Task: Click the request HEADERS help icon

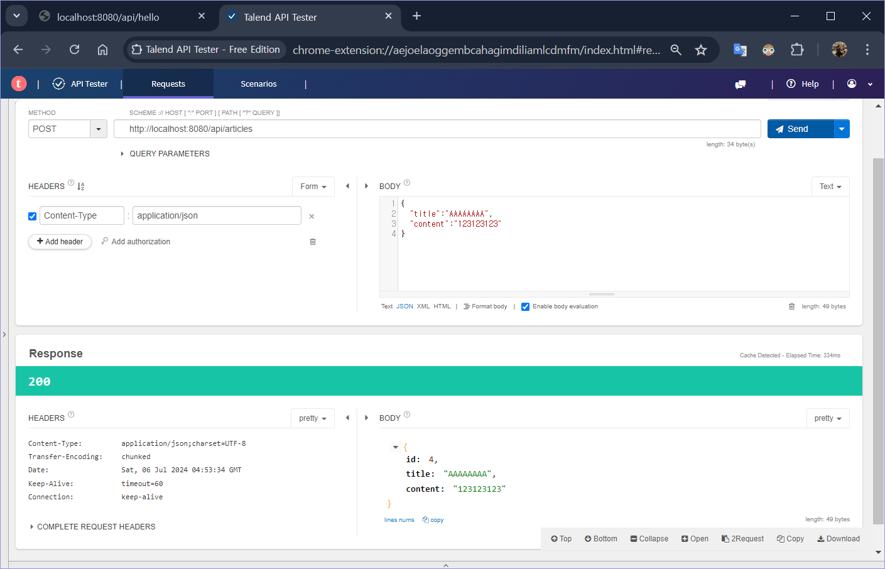Action: [71, 183]
